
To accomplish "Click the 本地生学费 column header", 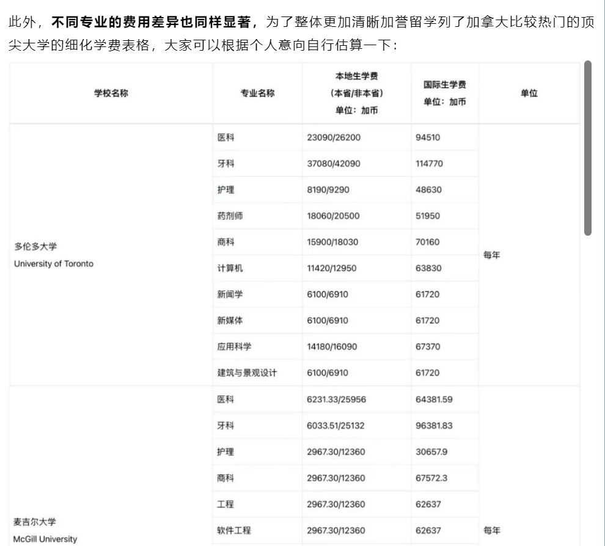I will pyautogui.click(x=356, y=93).
